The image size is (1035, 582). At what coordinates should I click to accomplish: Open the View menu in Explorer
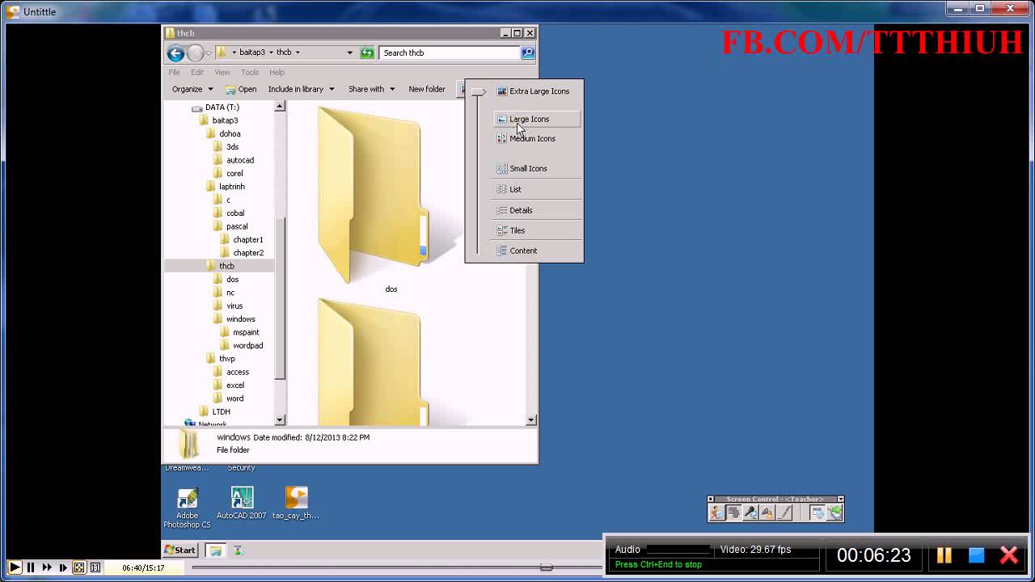(x=222, y=72)
